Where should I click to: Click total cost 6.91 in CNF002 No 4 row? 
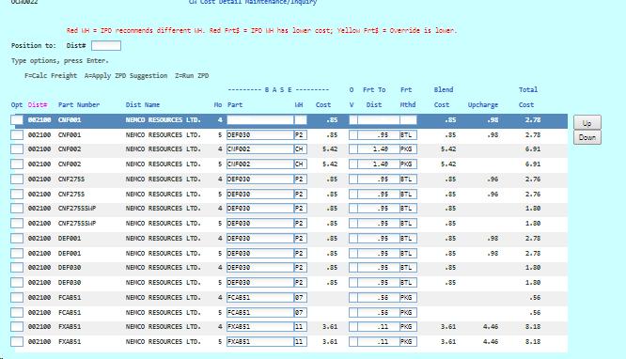point(533,149)
